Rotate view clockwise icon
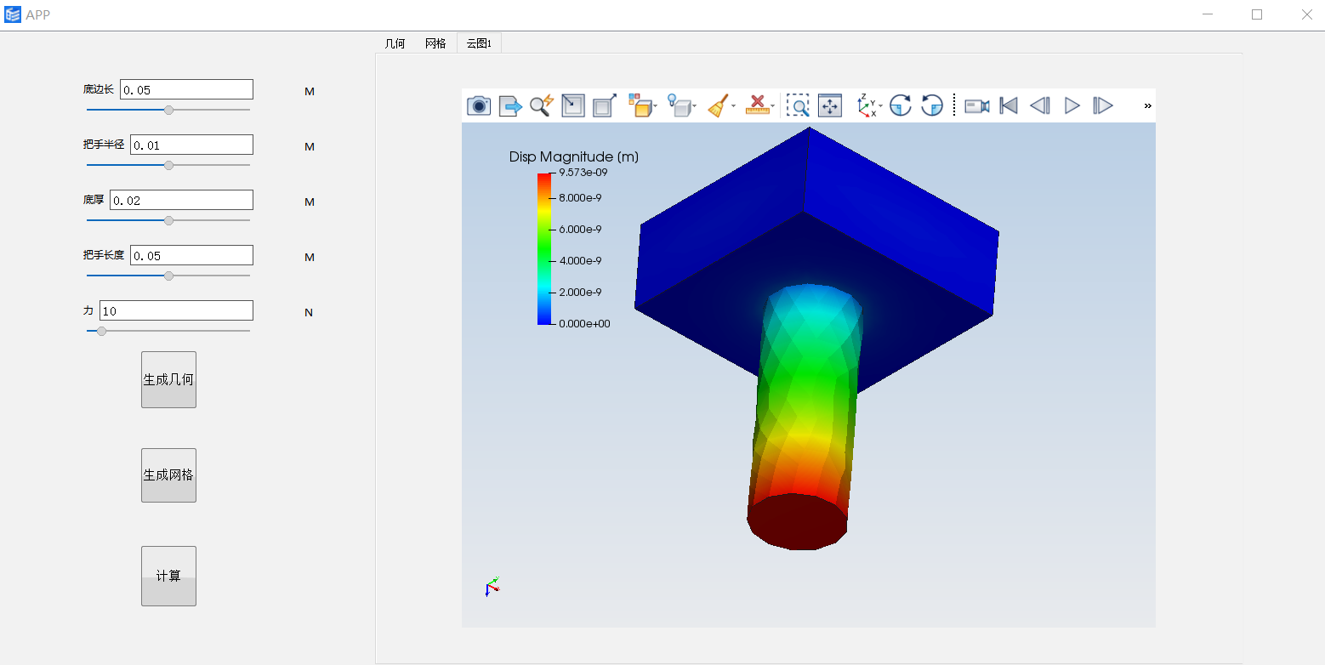Image resolution: width=1325 pixels, height=665 pixels. (901, 105)
